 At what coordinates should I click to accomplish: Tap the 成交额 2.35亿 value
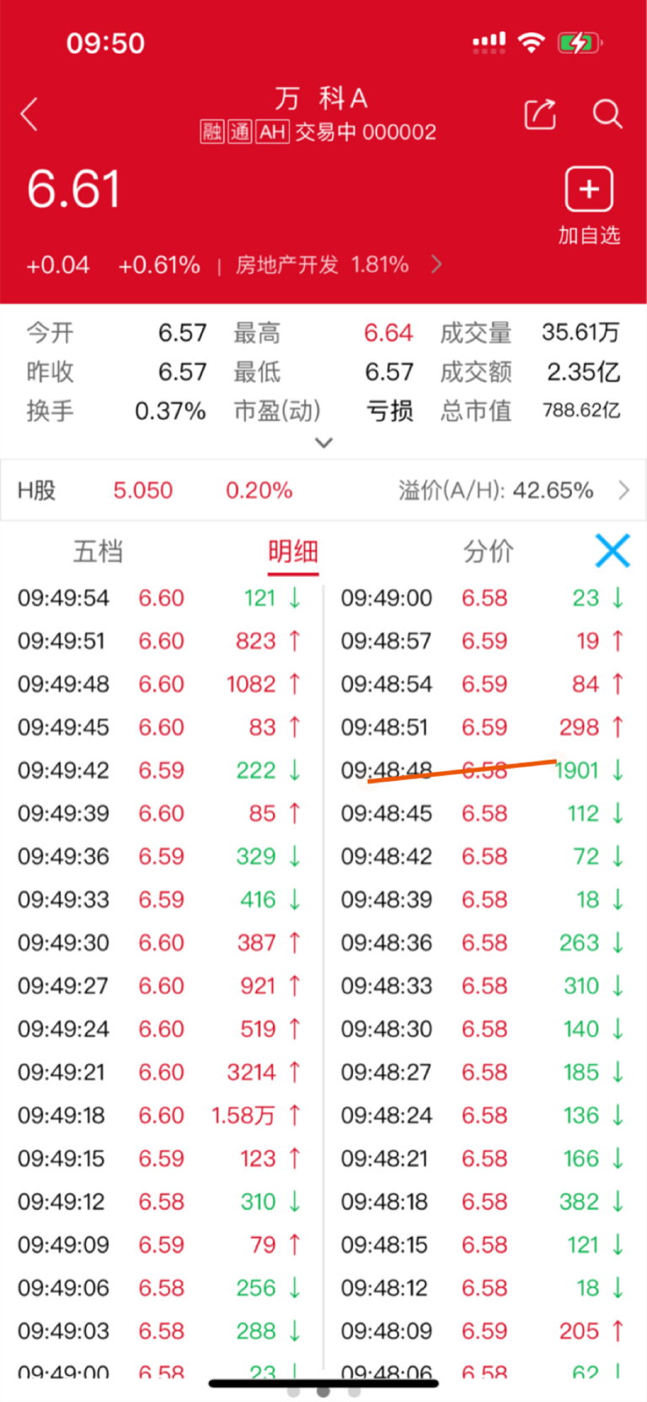(x=583, y=372)
